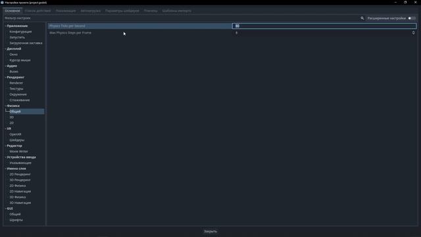Click the search magnifier icon
Screen dimensions: 421x237
pyautogui.click(x=362, y=18)
